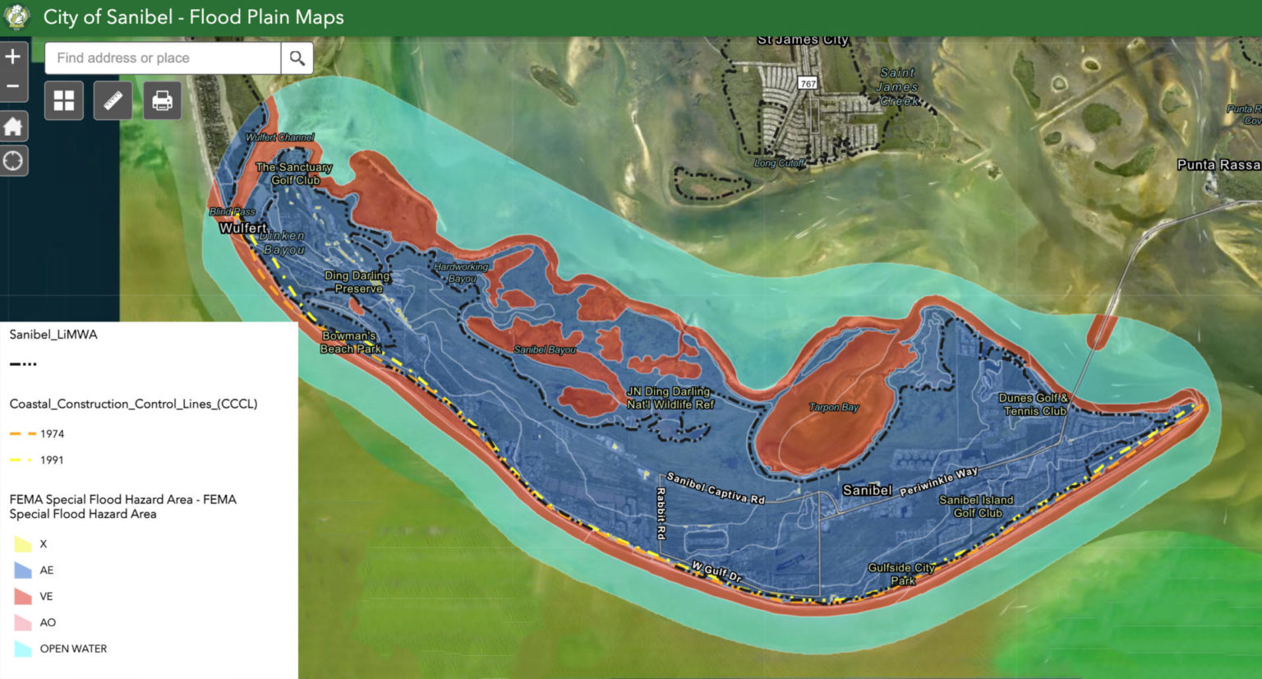Viewport: 1262px width, 679px height.
Task: Click the search magnifier icon
Action: [x=297, y=58]
